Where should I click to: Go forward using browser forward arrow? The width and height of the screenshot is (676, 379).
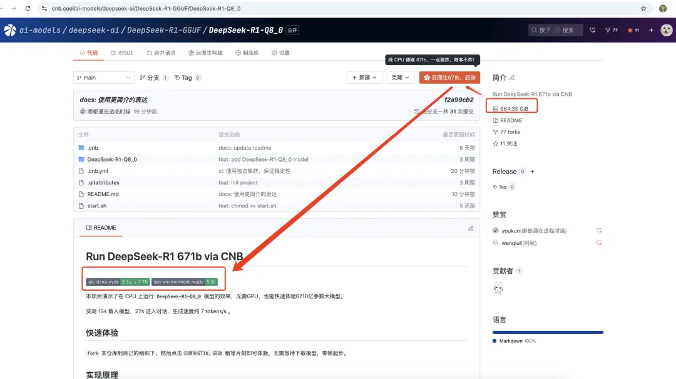pos(14,8)
